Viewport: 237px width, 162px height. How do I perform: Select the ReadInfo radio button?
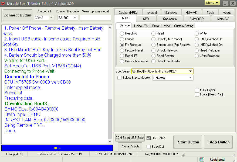point(122,33)
